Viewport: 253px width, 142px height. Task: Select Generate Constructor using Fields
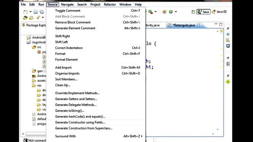tap(96, 122)
